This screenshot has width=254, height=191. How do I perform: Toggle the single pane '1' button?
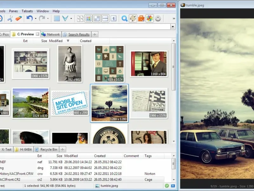pos(113,18)
